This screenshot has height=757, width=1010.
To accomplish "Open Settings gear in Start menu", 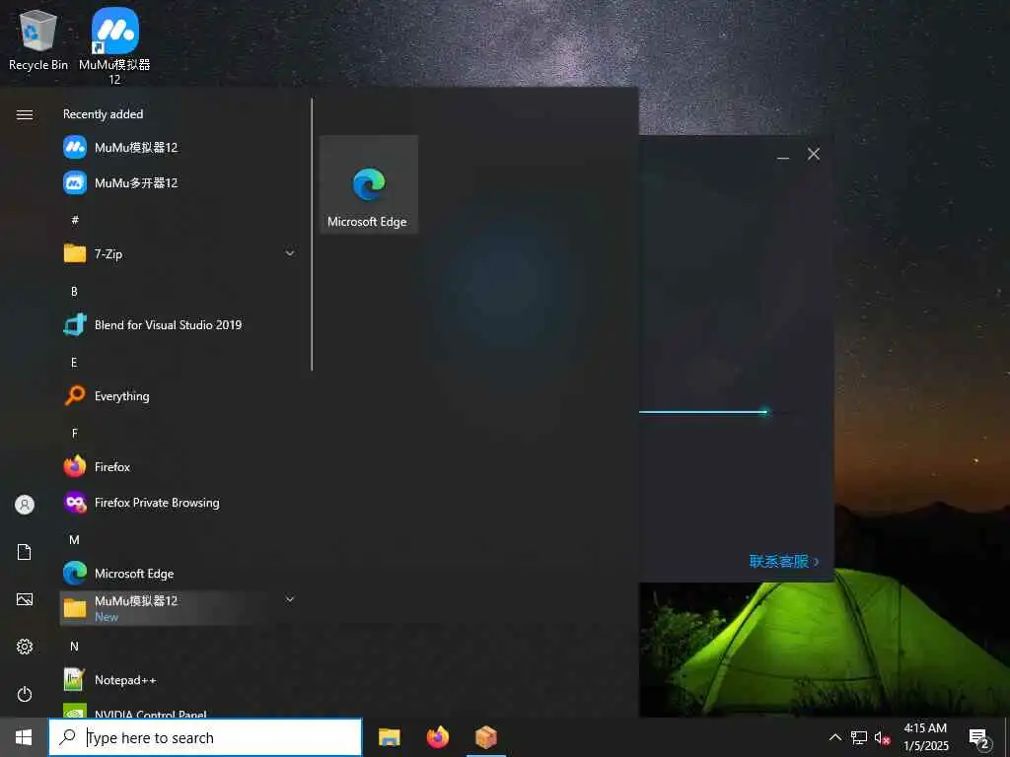I will (25, 647).
